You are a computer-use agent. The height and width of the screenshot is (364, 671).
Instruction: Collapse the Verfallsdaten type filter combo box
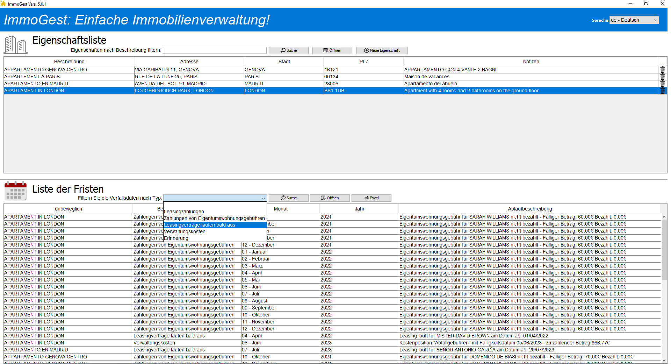tap(263, 198)
